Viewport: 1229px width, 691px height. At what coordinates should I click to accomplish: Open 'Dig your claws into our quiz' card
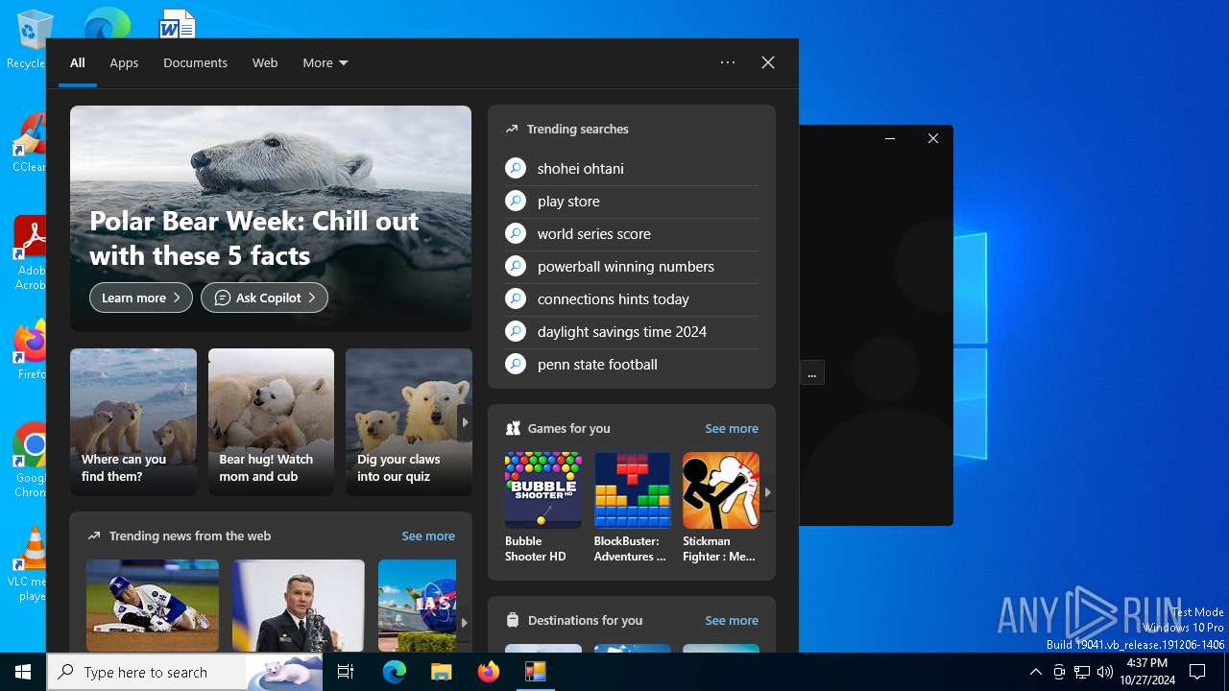409,422
